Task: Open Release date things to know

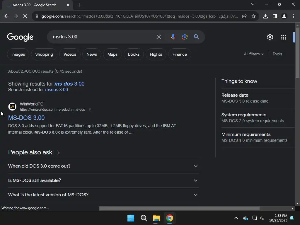Action: 258,98
